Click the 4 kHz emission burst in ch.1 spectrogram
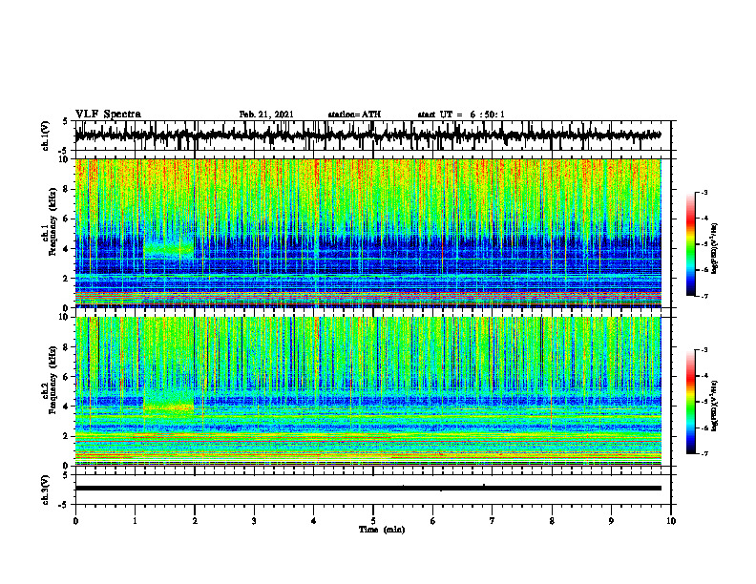The width and height of the screenshot is (756, 584). pos(169,249)
